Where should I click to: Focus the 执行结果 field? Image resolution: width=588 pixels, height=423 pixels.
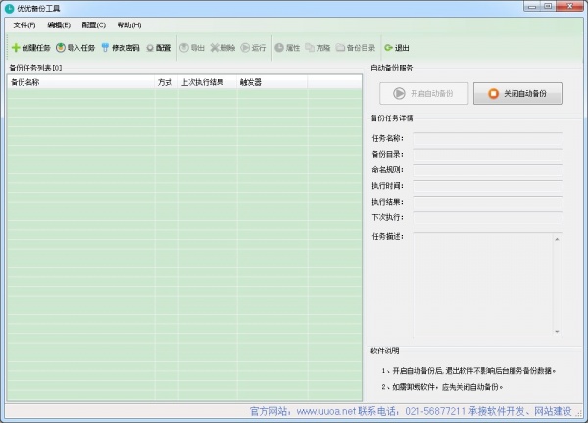tap(487, 202)
